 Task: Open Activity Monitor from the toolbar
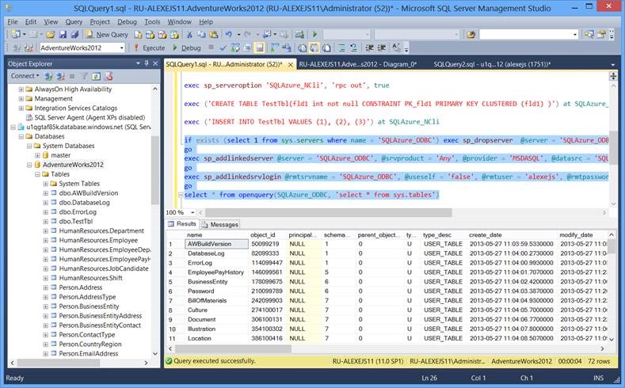[x=299, y=35]
